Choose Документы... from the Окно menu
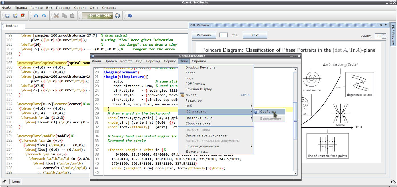Screen dimensions: 397x187 click(x=216, y=152)
